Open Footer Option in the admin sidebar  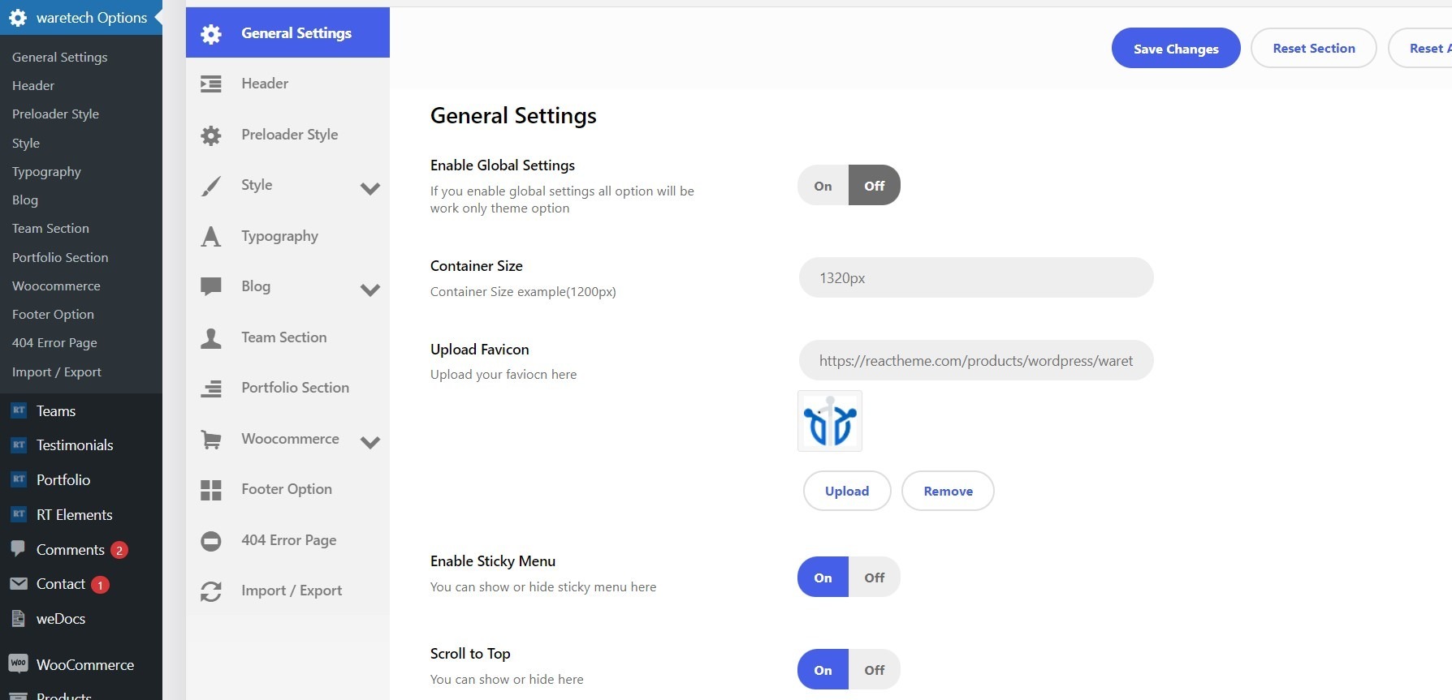[53, 314]
